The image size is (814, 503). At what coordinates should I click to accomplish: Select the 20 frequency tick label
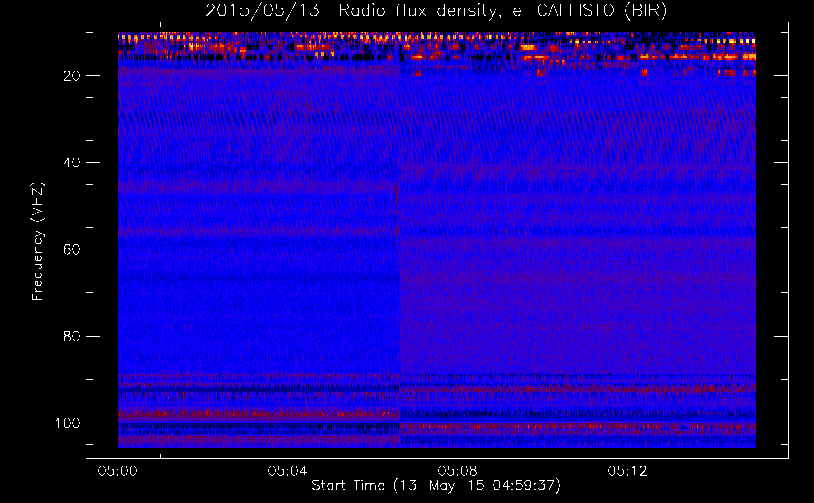click(72, 76)
